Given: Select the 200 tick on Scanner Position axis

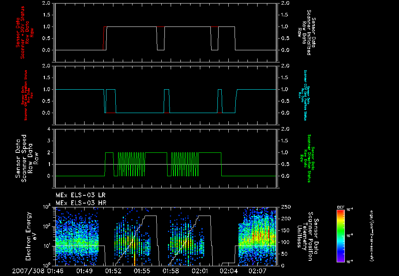Looking at the screenshot, I should coord(286,218).
